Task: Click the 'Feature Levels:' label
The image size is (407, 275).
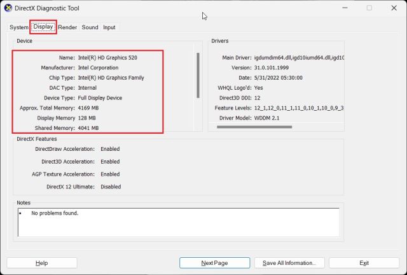Action: [233, 108]
